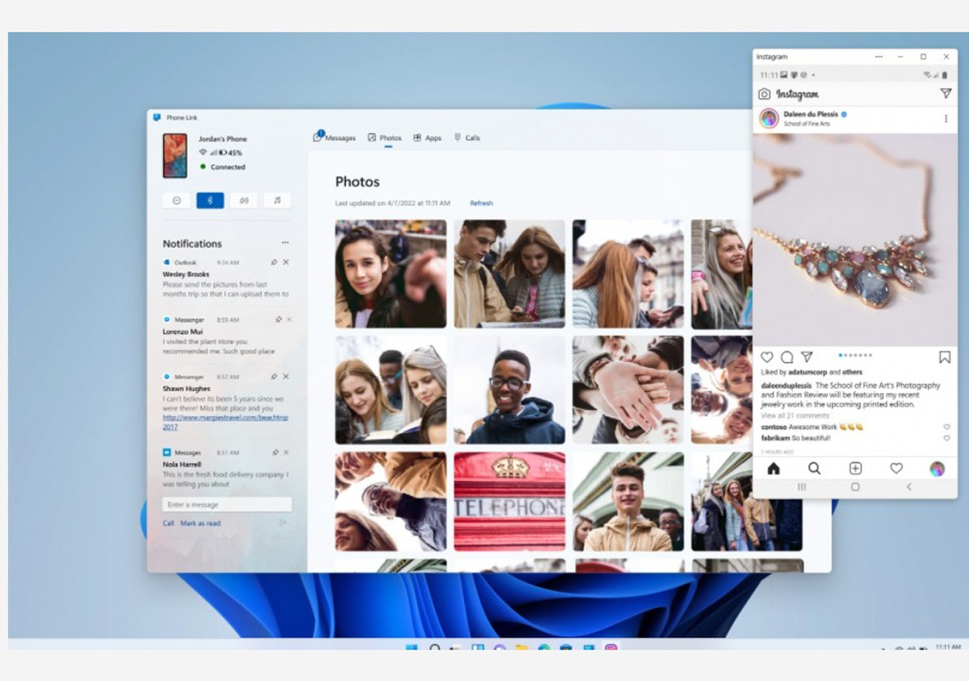Like contoso's comment heart
Image resolution: width=969 pixels, height=681 pixels.
pos(946,427)
